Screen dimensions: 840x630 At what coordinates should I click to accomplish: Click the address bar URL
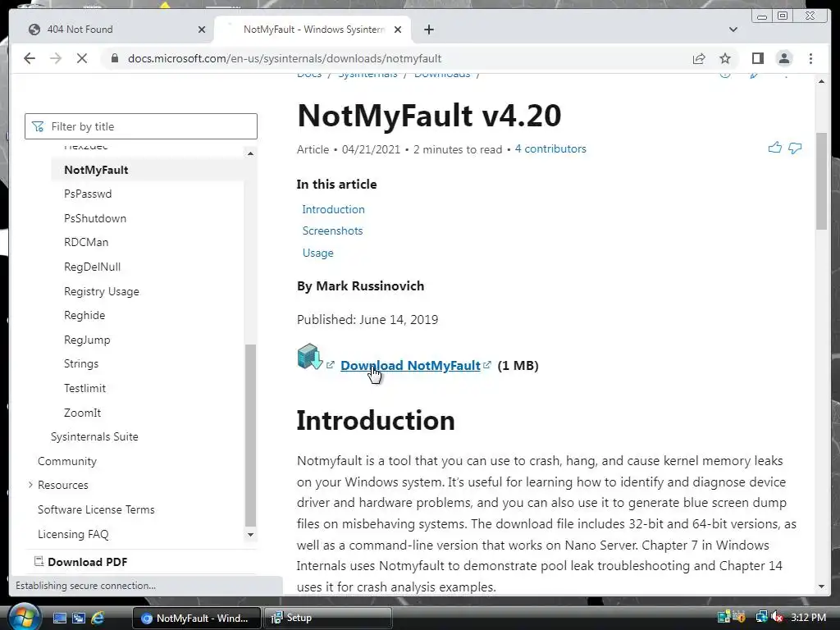(285, 58)
